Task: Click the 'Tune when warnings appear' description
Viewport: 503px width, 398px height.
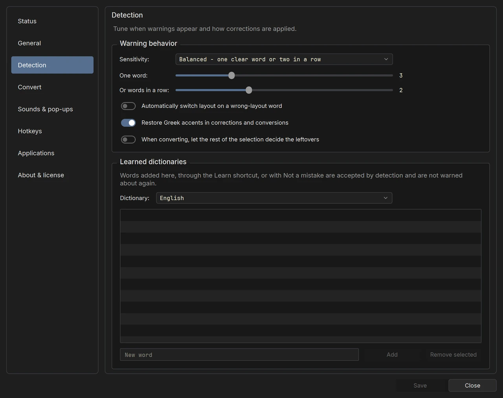Action: tap(205, 29)
